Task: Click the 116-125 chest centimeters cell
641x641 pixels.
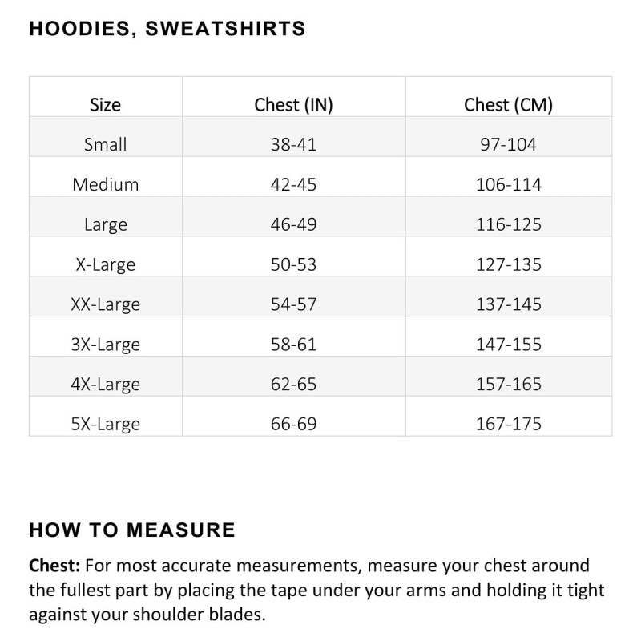Action: coord(509,225)
